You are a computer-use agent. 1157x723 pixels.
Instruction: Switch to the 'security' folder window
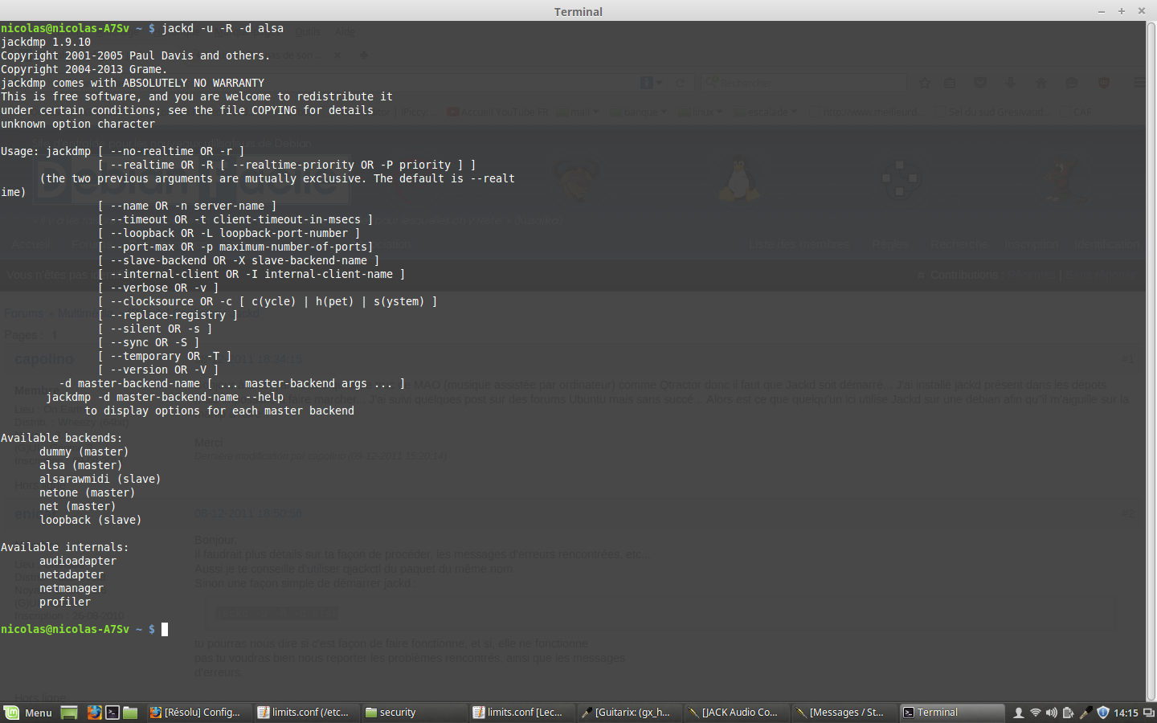413,713
